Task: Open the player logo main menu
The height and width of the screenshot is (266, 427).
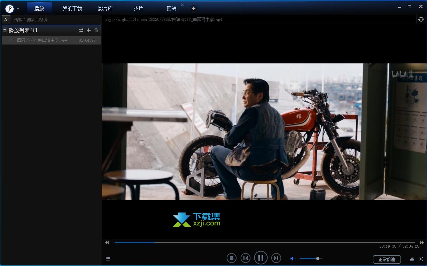Action: 9,9
